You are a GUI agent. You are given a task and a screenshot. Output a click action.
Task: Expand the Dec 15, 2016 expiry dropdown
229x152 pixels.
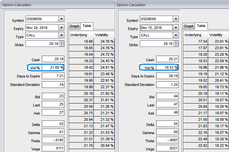(176, 28)
